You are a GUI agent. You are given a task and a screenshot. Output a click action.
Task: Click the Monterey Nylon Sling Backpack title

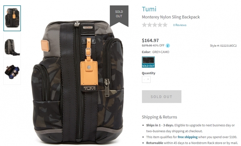pos(171,17)
